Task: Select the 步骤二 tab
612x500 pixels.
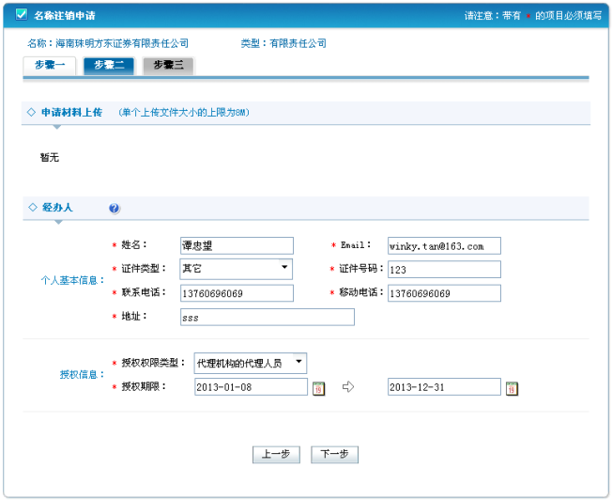Action: coord(109,65)
